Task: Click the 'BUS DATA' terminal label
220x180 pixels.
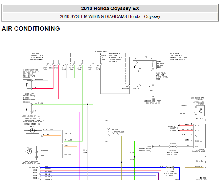Action: pos(198,141)
